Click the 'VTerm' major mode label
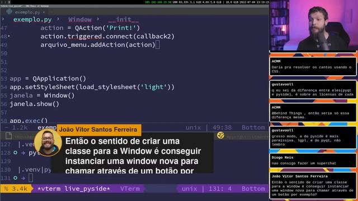The image size is (358, 201). click(130, 189)
